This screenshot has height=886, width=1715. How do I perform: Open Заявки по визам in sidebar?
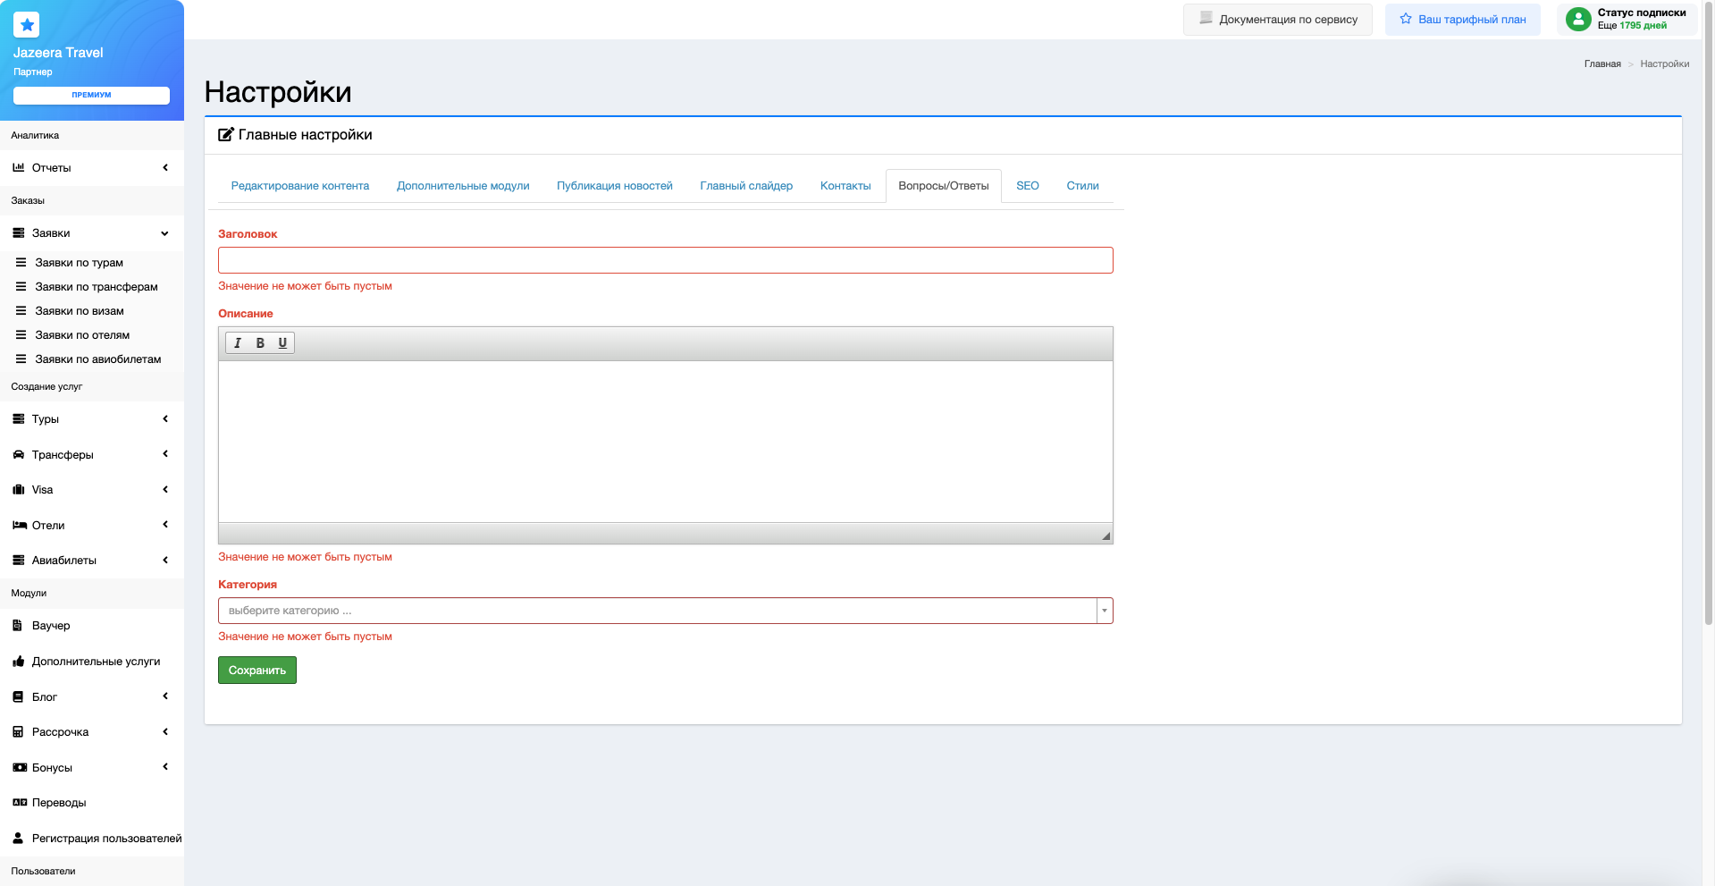80,311
